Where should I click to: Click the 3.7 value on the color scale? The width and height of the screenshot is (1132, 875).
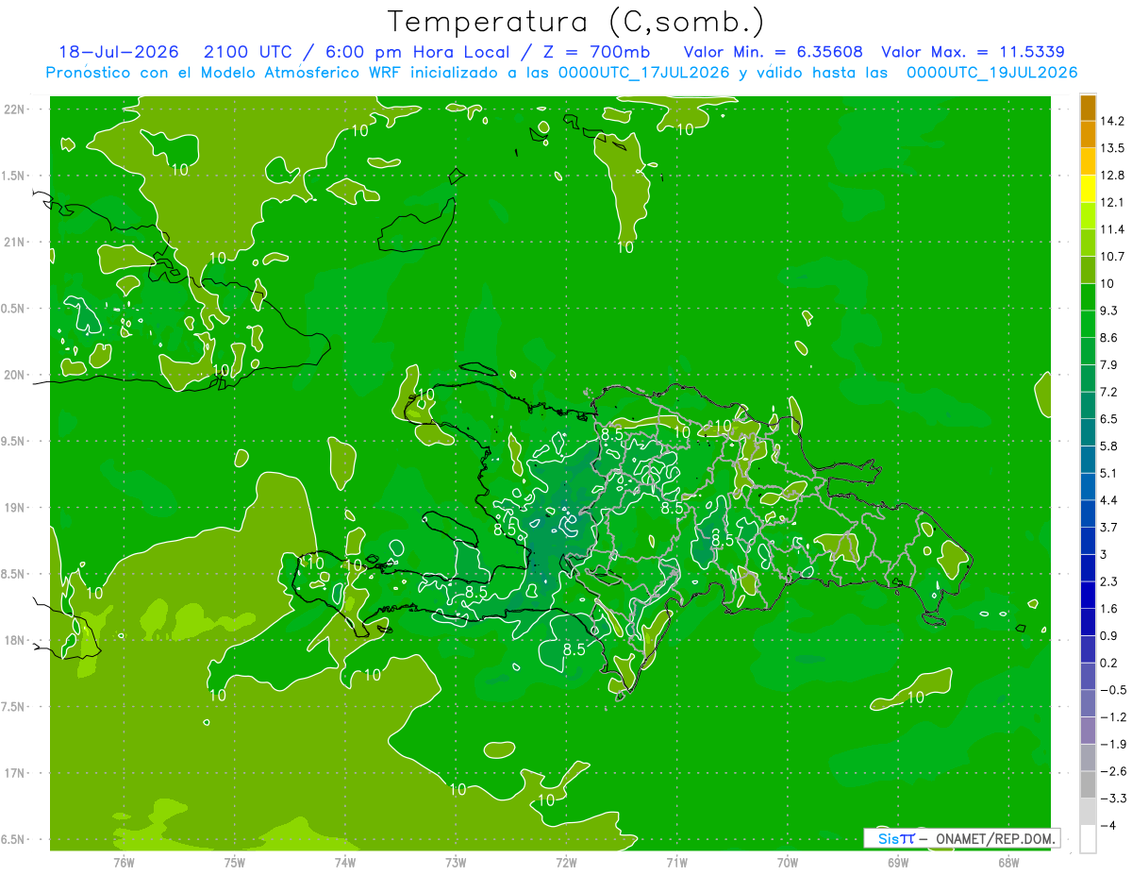coord(1109,528)
